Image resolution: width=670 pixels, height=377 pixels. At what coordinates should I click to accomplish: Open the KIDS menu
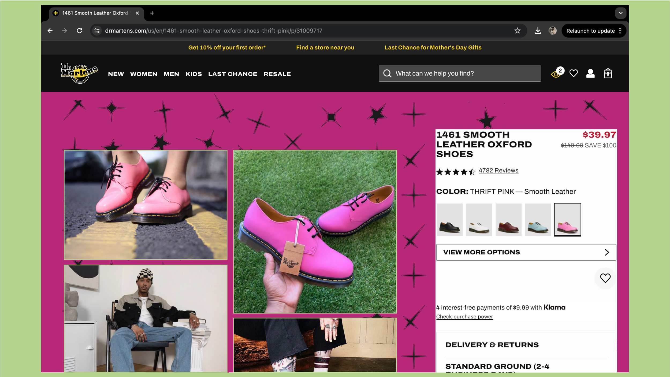pyautogui.click(x=194, y=74)
